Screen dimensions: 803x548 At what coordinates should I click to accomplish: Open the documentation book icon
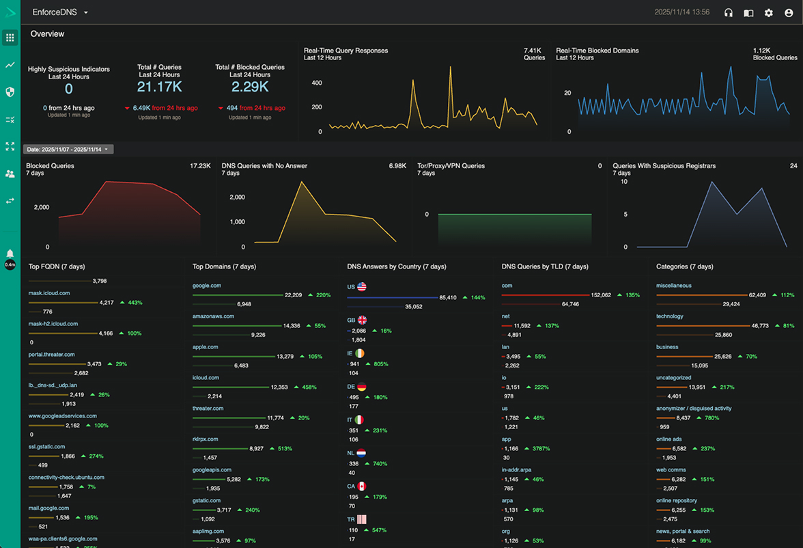pyautogui.click(x=748, y=13)
